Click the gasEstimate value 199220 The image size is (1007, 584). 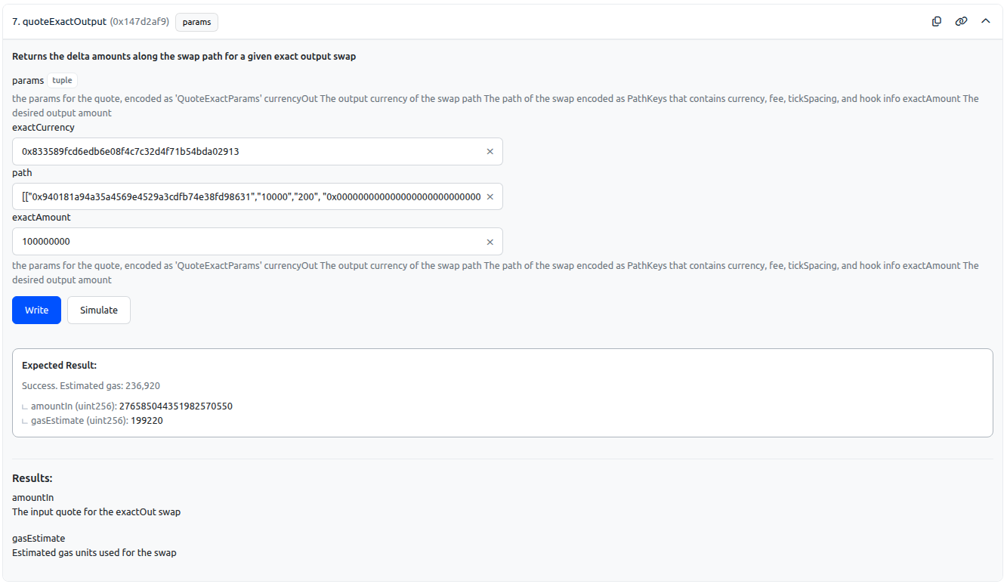click(x=147, y=421)
